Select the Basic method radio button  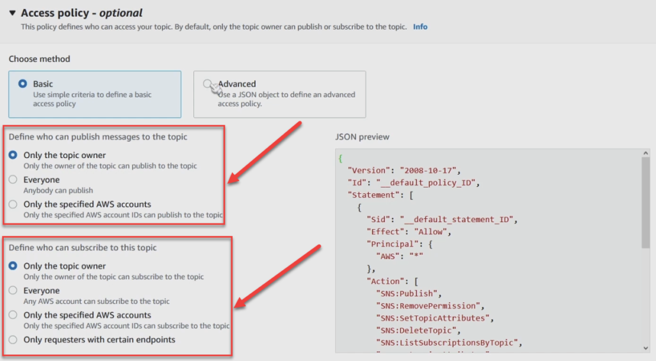(x=23, y=84)
